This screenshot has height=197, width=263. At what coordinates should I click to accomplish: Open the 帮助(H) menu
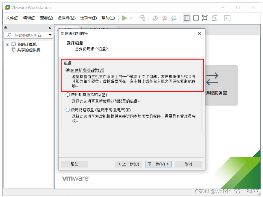click(x=108, y=18)
